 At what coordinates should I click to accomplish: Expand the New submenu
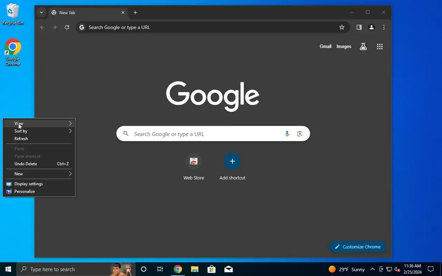[x=39, y=174]
